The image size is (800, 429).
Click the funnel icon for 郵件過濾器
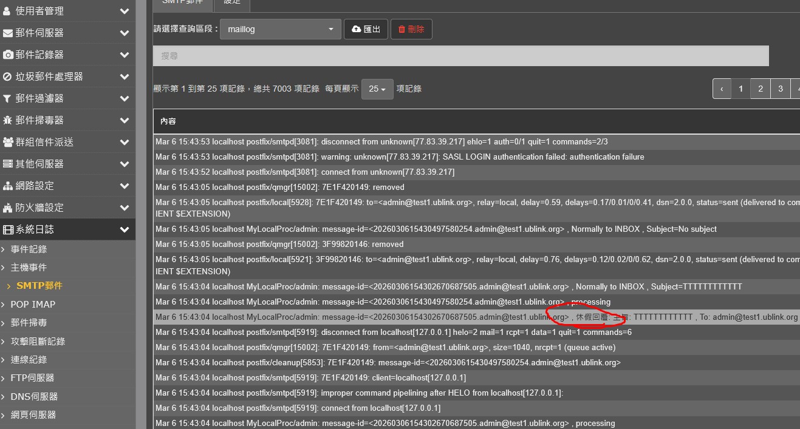click(7, 98)
